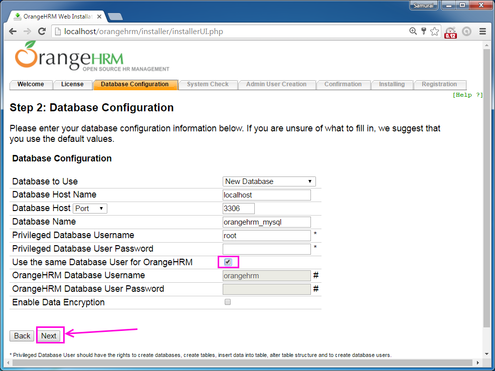Click the Back button
Viewport: 495px width, 371px height.
point(22,336)
